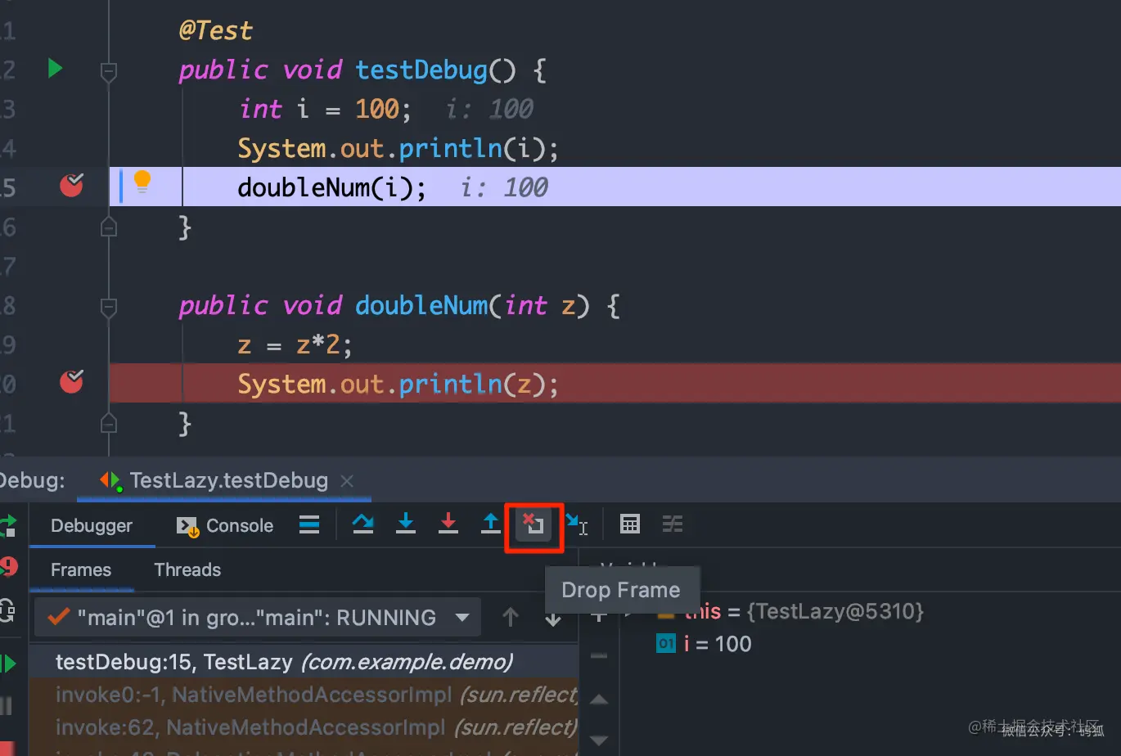Click the previous frame up arrow

click(511, 618)
